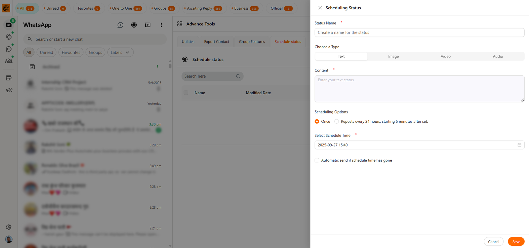Open the status ring icon in left sidebar
The height and width of the screenshot is (248, 529).
point(9,37)
